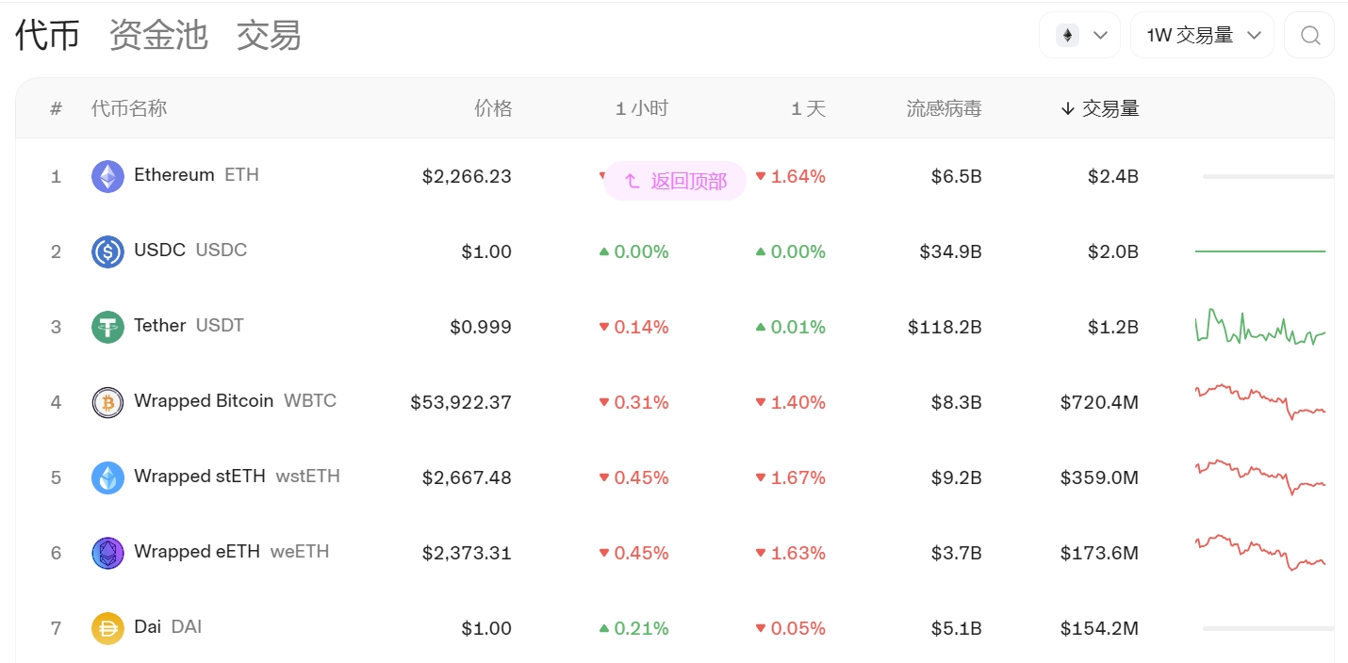This screenshot has width=1348, height=663.
Task: Click the Dai 1-day change 0.05%
Action: pos(790,628)
